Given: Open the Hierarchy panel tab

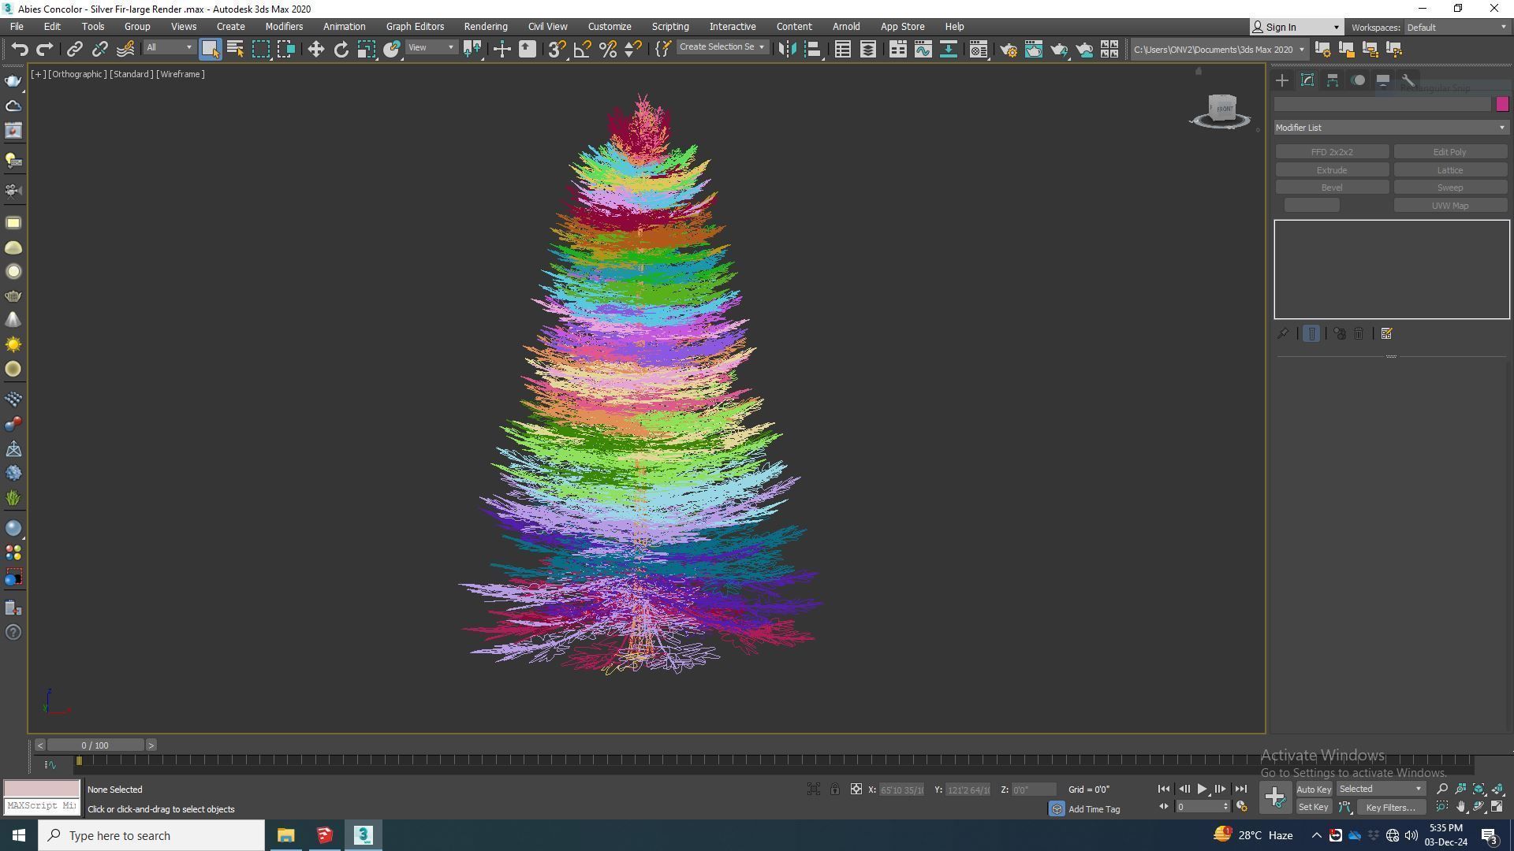Looking at the screenshot, I should point(1332,80).
